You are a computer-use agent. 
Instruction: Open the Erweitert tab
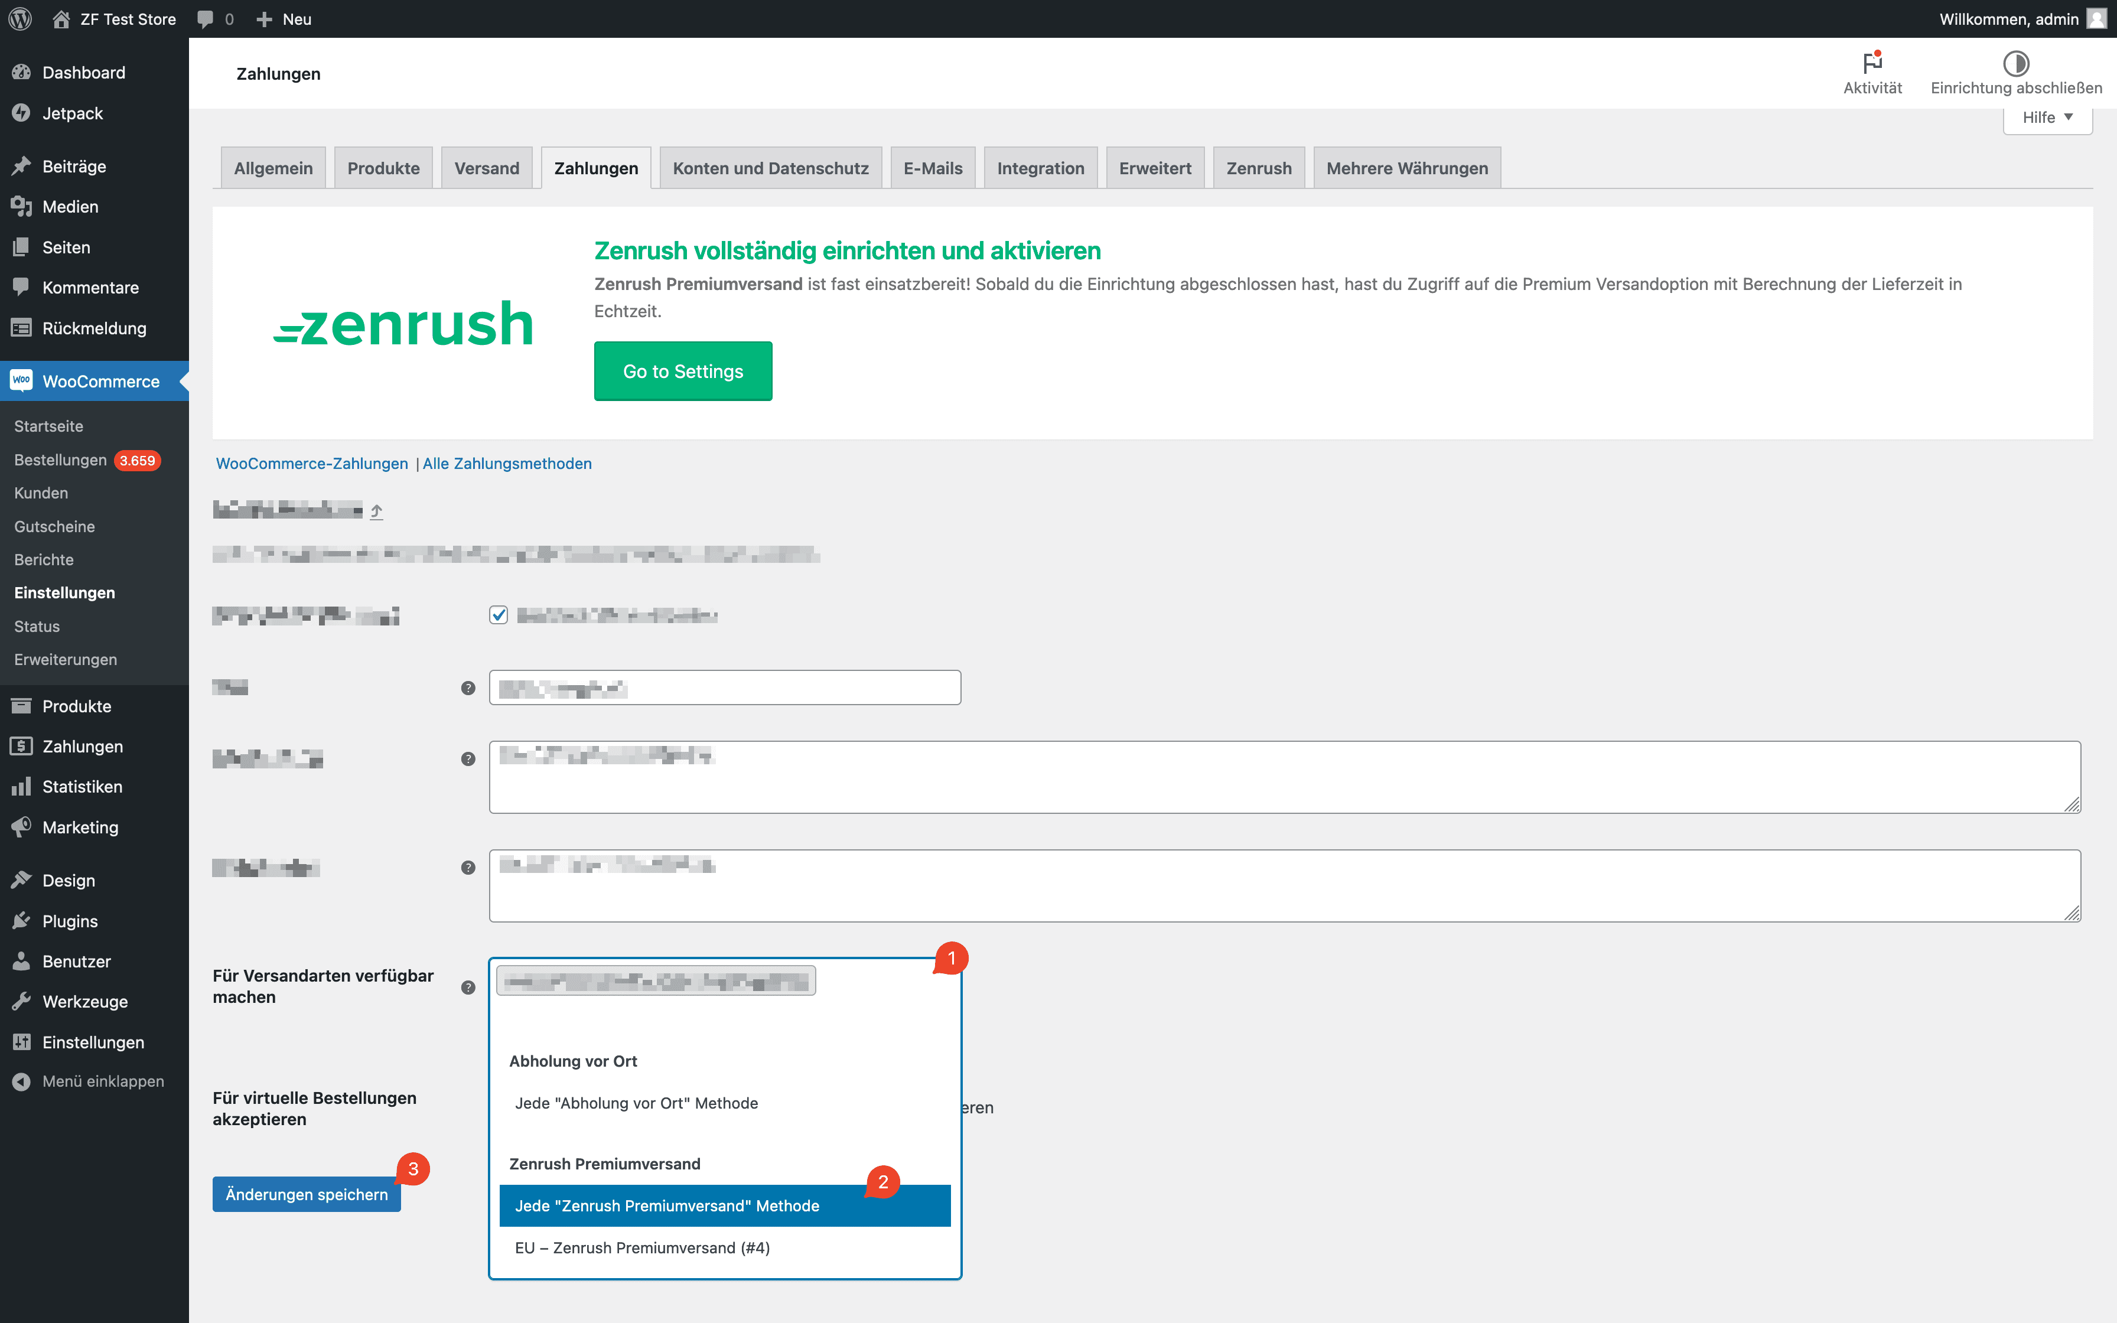[1155, 168]
